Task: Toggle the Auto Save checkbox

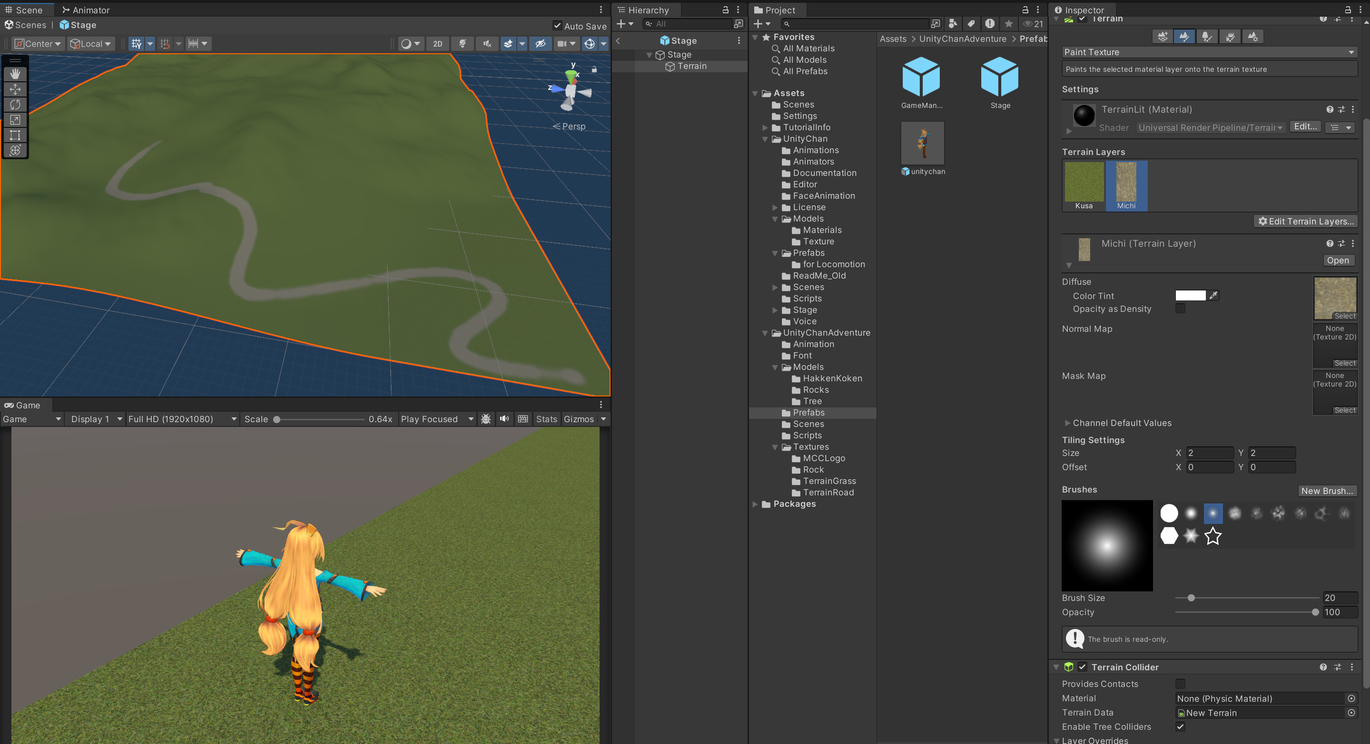Action: point(557,26)
